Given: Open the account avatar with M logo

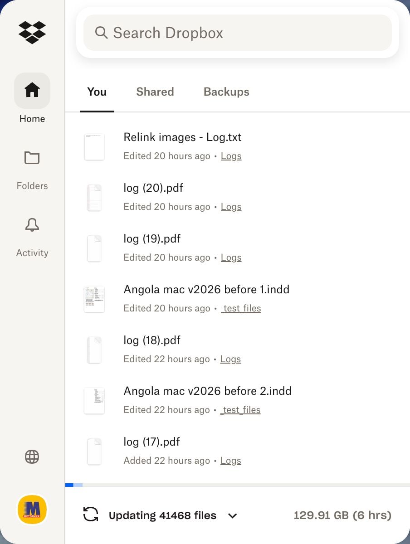Looking at the screenshot, I should (x=32, y=509).
